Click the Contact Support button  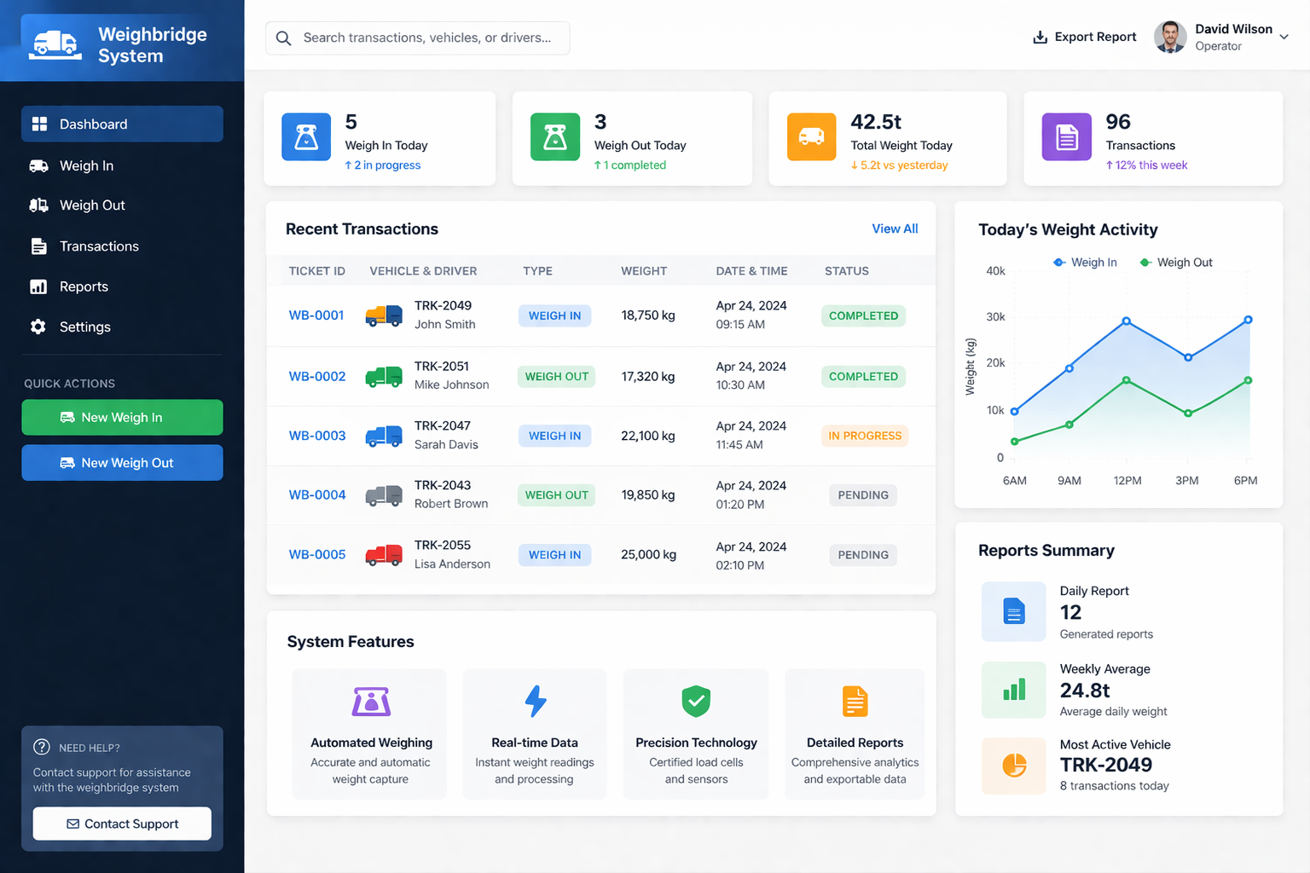tap(122, 824)
